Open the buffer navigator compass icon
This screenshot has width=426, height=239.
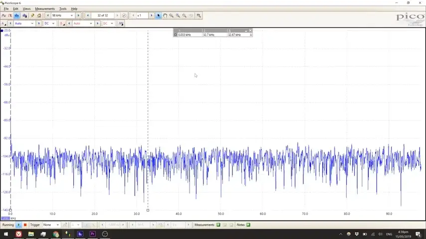pos(124,15)
